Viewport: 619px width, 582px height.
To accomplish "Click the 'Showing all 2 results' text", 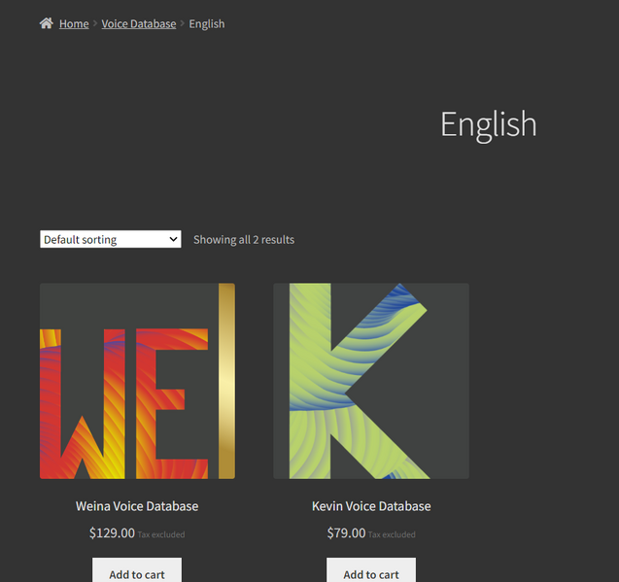I will click(x=244, y=239).
